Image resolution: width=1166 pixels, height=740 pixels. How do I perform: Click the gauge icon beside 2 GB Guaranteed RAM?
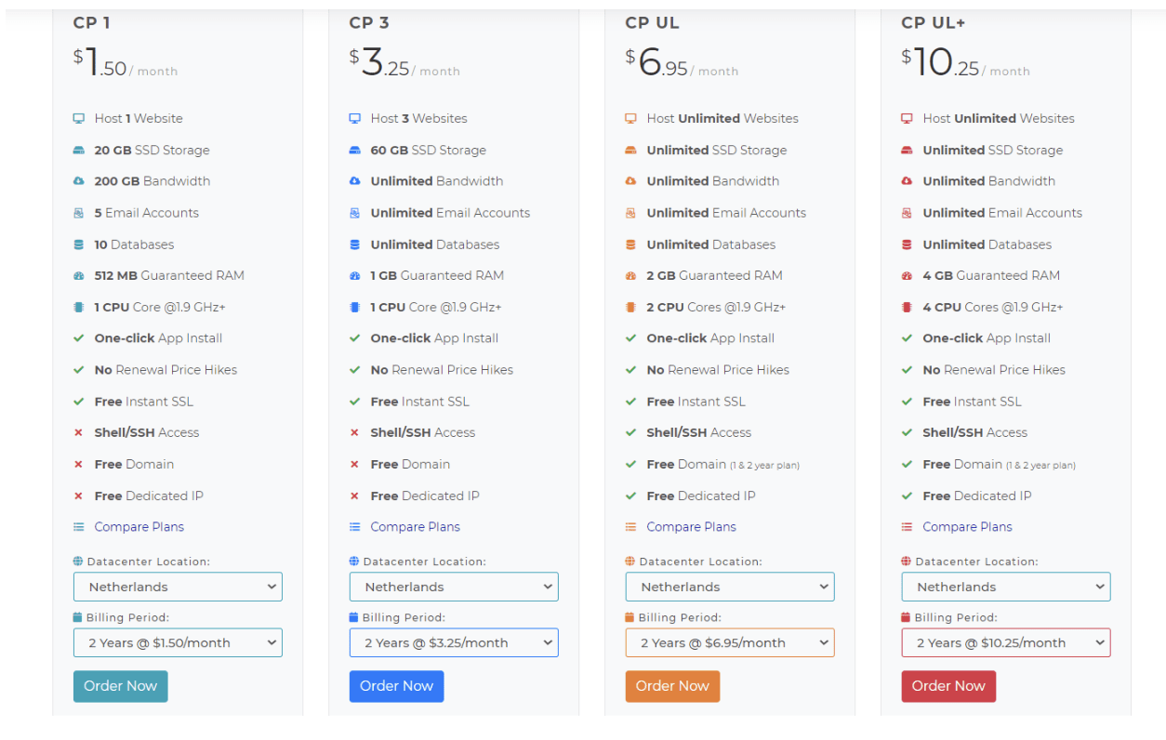click(630, 276)
